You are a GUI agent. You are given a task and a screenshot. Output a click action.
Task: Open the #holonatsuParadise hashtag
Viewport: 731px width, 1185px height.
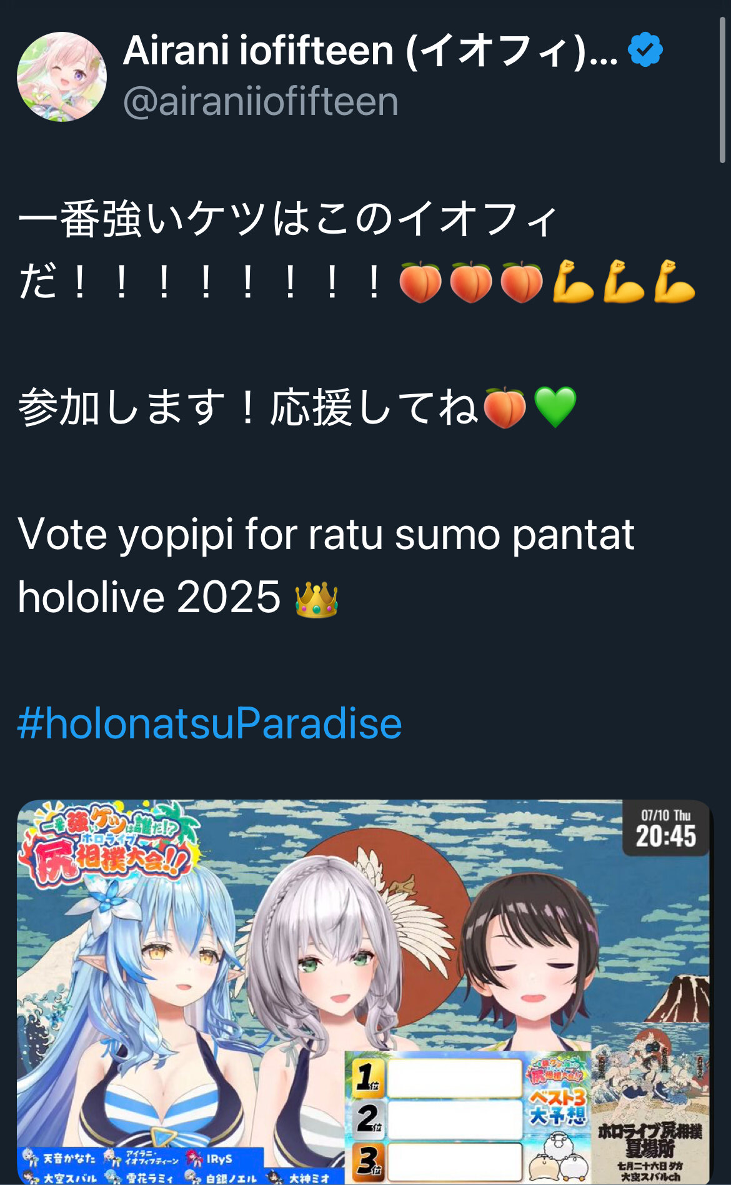(x=209, y=723)
